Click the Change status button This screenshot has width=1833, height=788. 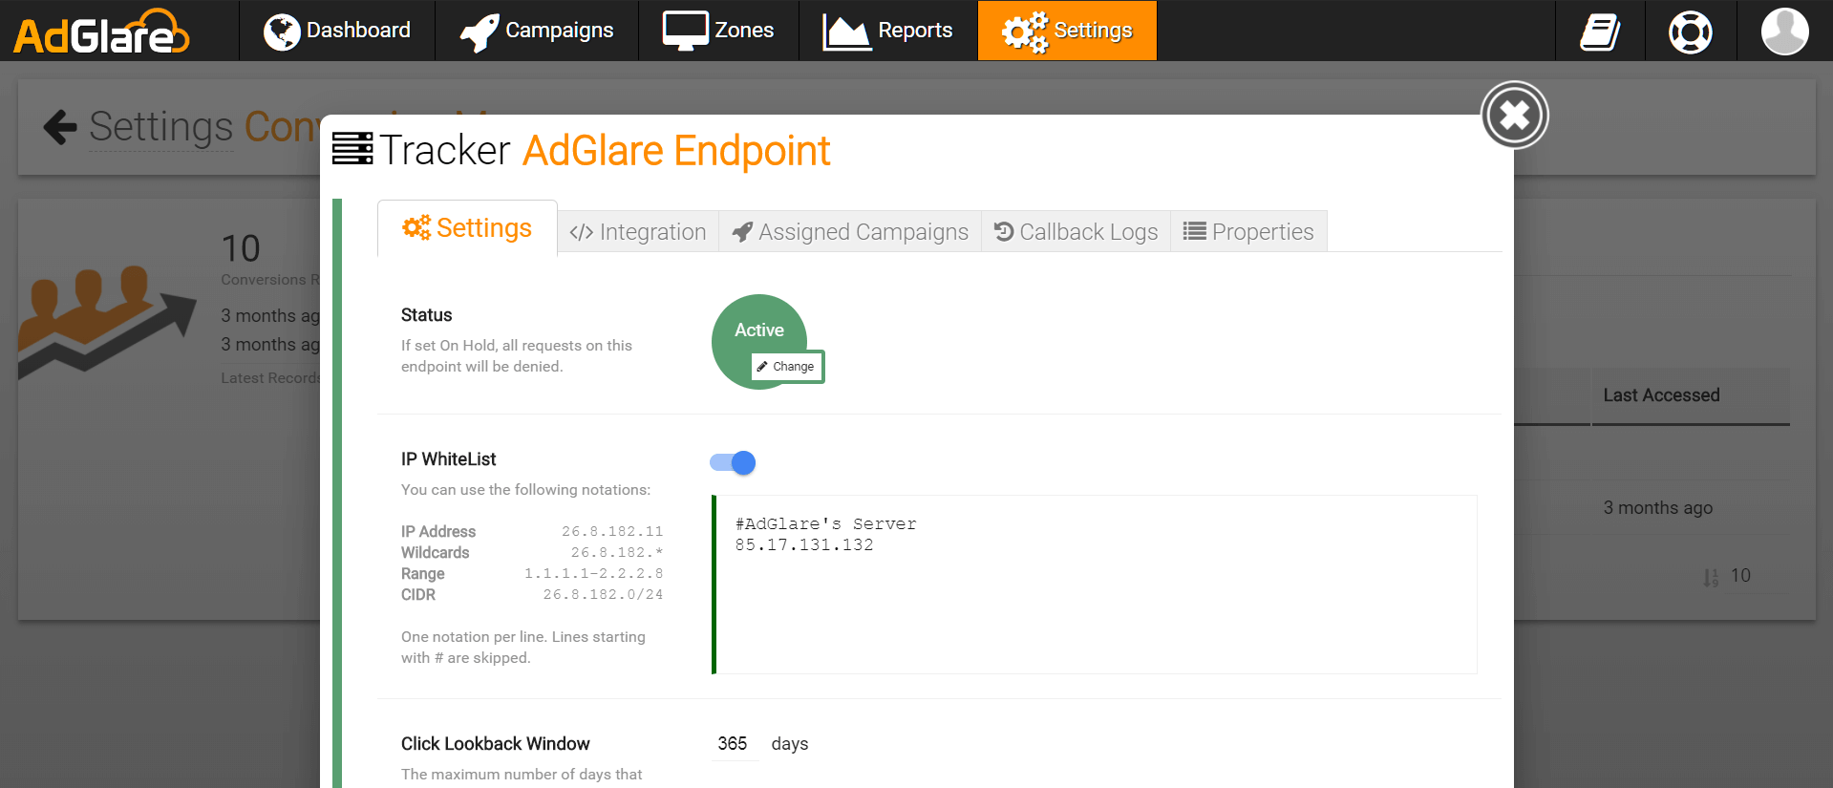pos(786,367)
